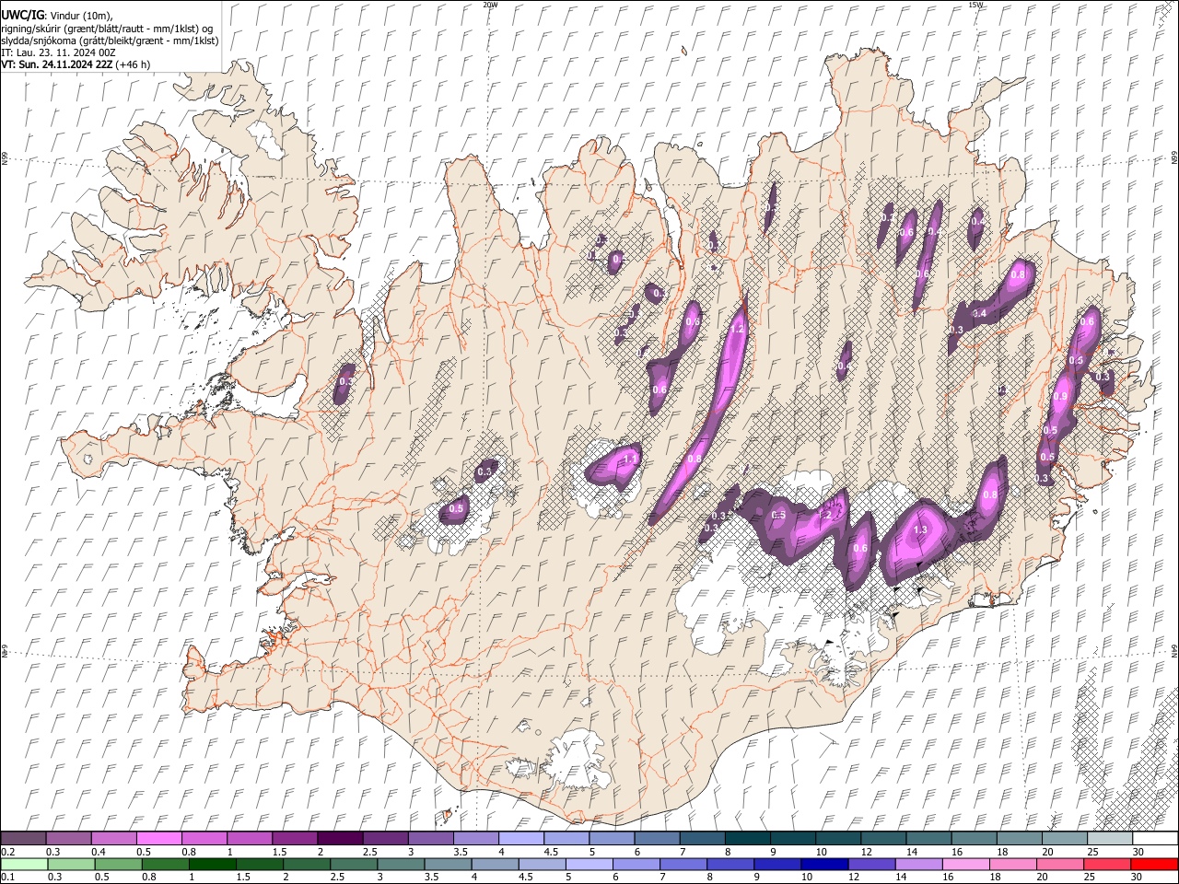Click the bold 'VT: Sun. 24.11.2024 22Z' text
1179x884 pixels.
58,64
